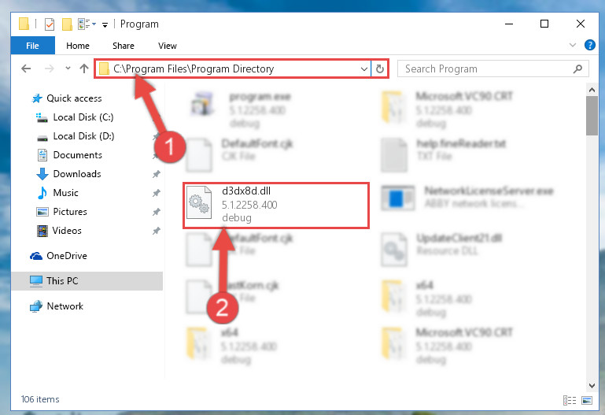Click the d3dx8d.dll gear file icon
This screenshot has width=605, height=415.
tap(199, 203)
